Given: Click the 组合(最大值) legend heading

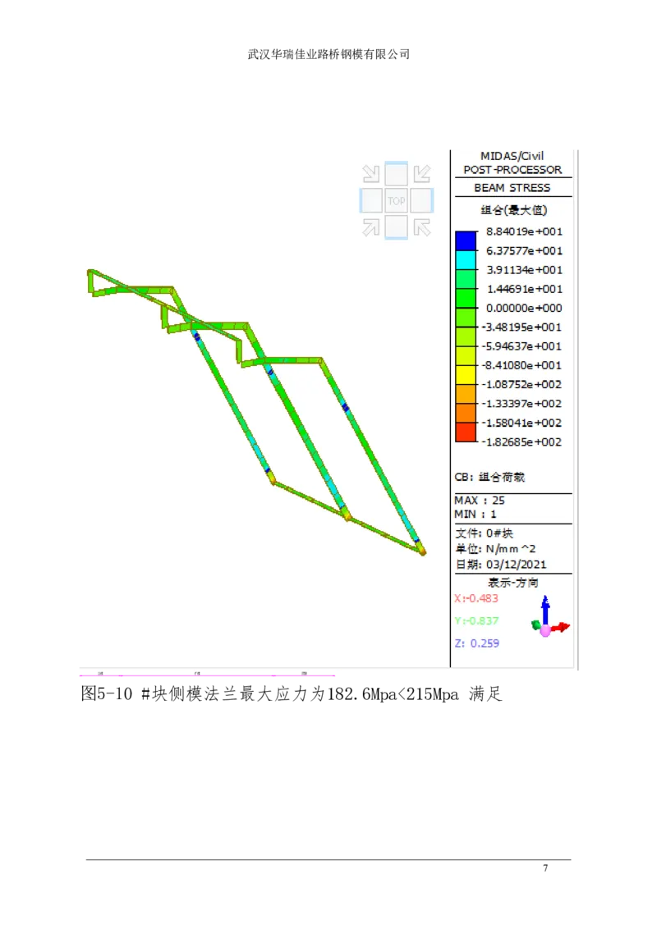Looking at the screenshot, I should point(513,211).
